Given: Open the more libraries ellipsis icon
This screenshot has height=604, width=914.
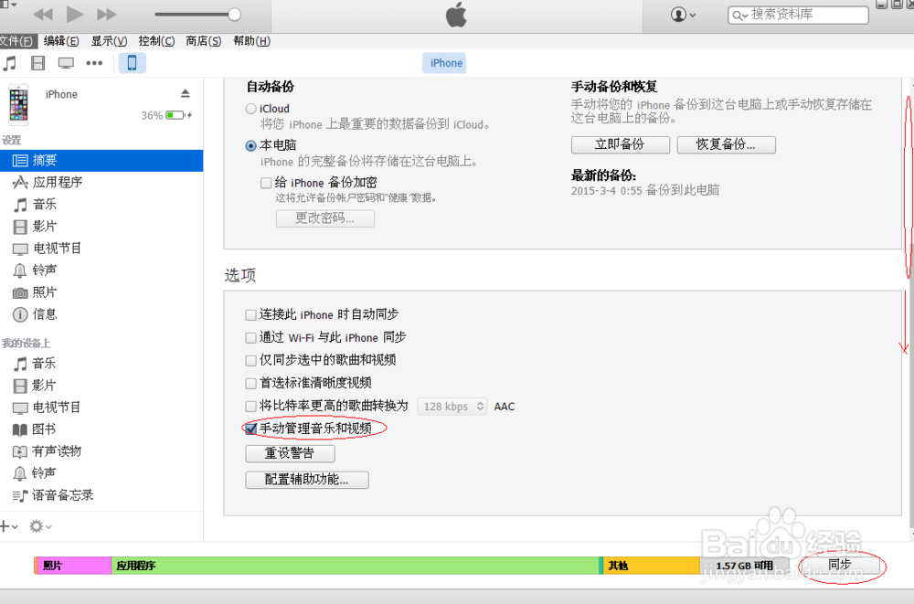Looking at the screenshot, I should 94,63.
